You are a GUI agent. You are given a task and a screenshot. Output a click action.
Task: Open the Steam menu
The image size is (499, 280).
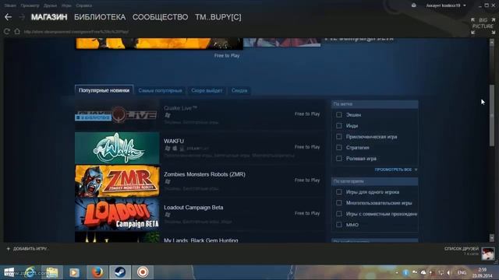point(10,5)
